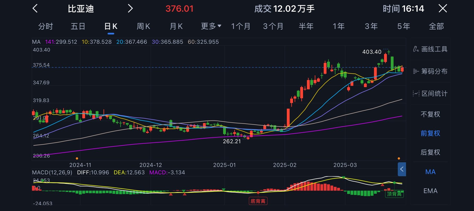Switch to the 分时 tab
Image resolution: width=474 pixels, height=211 pixels.
coord(46,26)
